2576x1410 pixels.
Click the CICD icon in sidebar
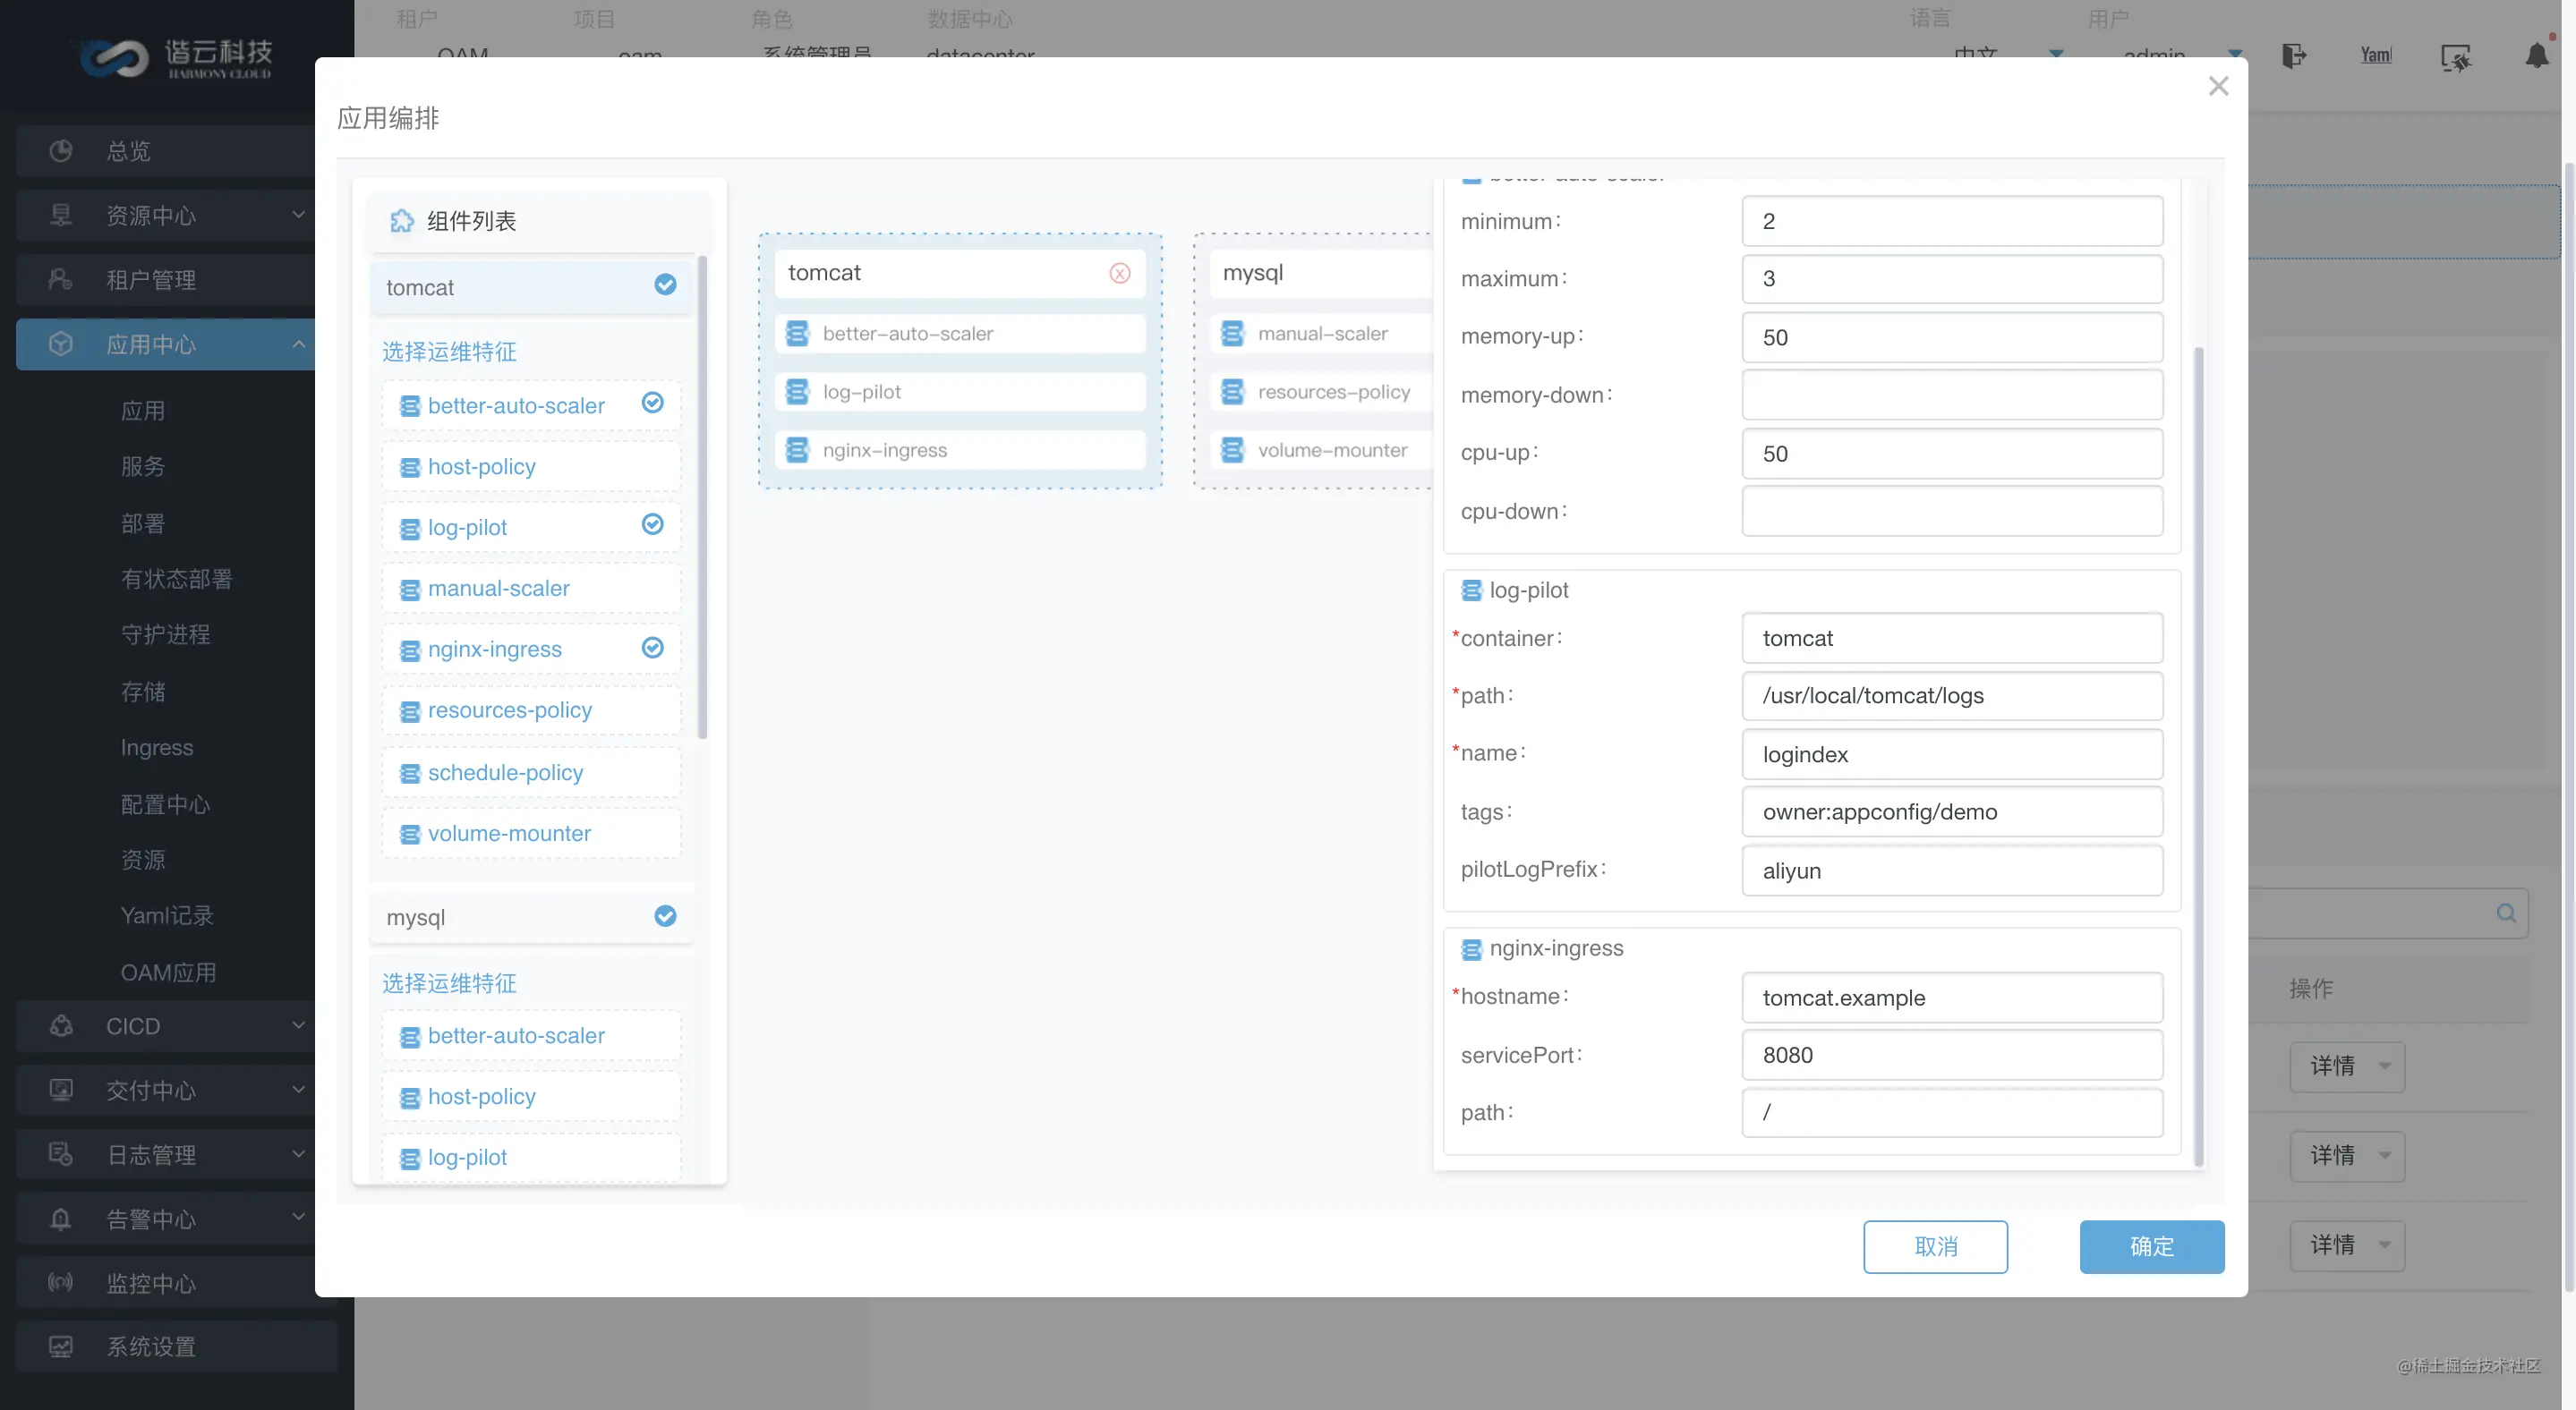(61, 1026)
